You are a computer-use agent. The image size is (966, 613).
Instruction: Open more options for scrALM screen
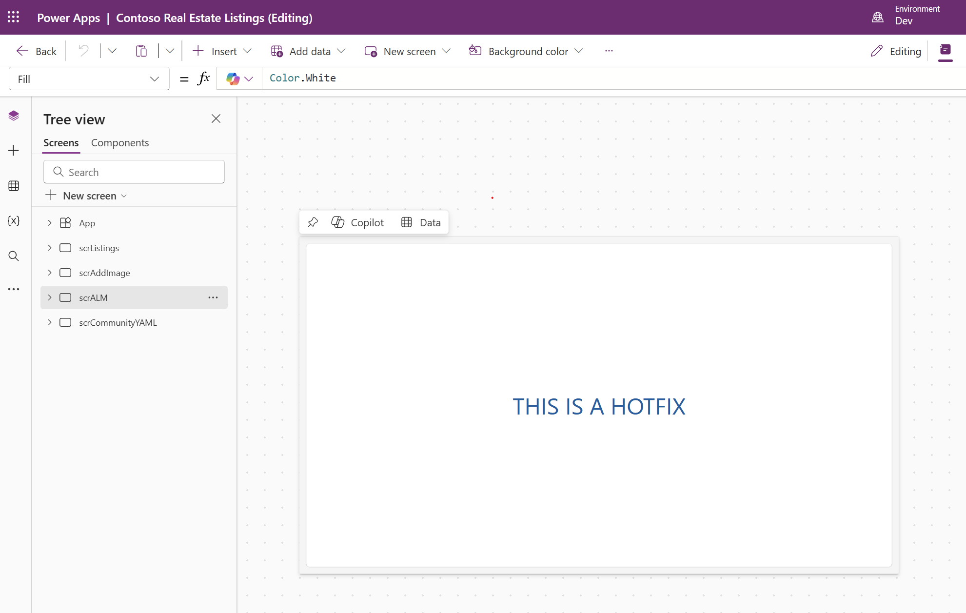213,297
